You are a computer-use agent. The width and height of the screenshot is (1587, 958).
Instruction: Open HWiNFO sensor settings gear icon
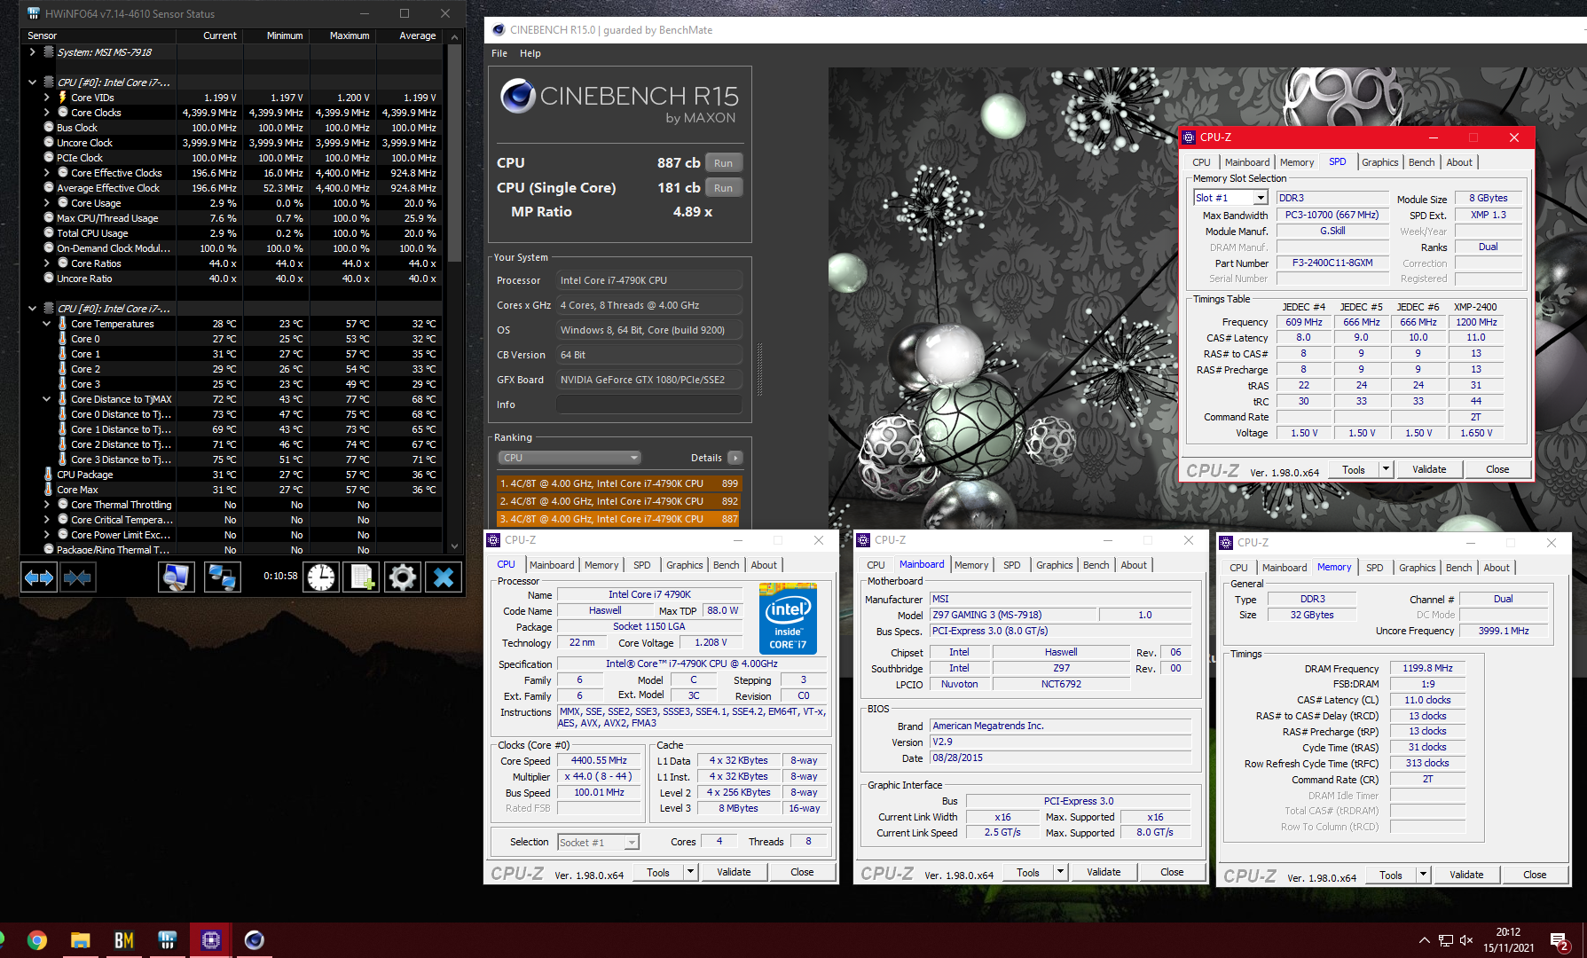(402, 577)
